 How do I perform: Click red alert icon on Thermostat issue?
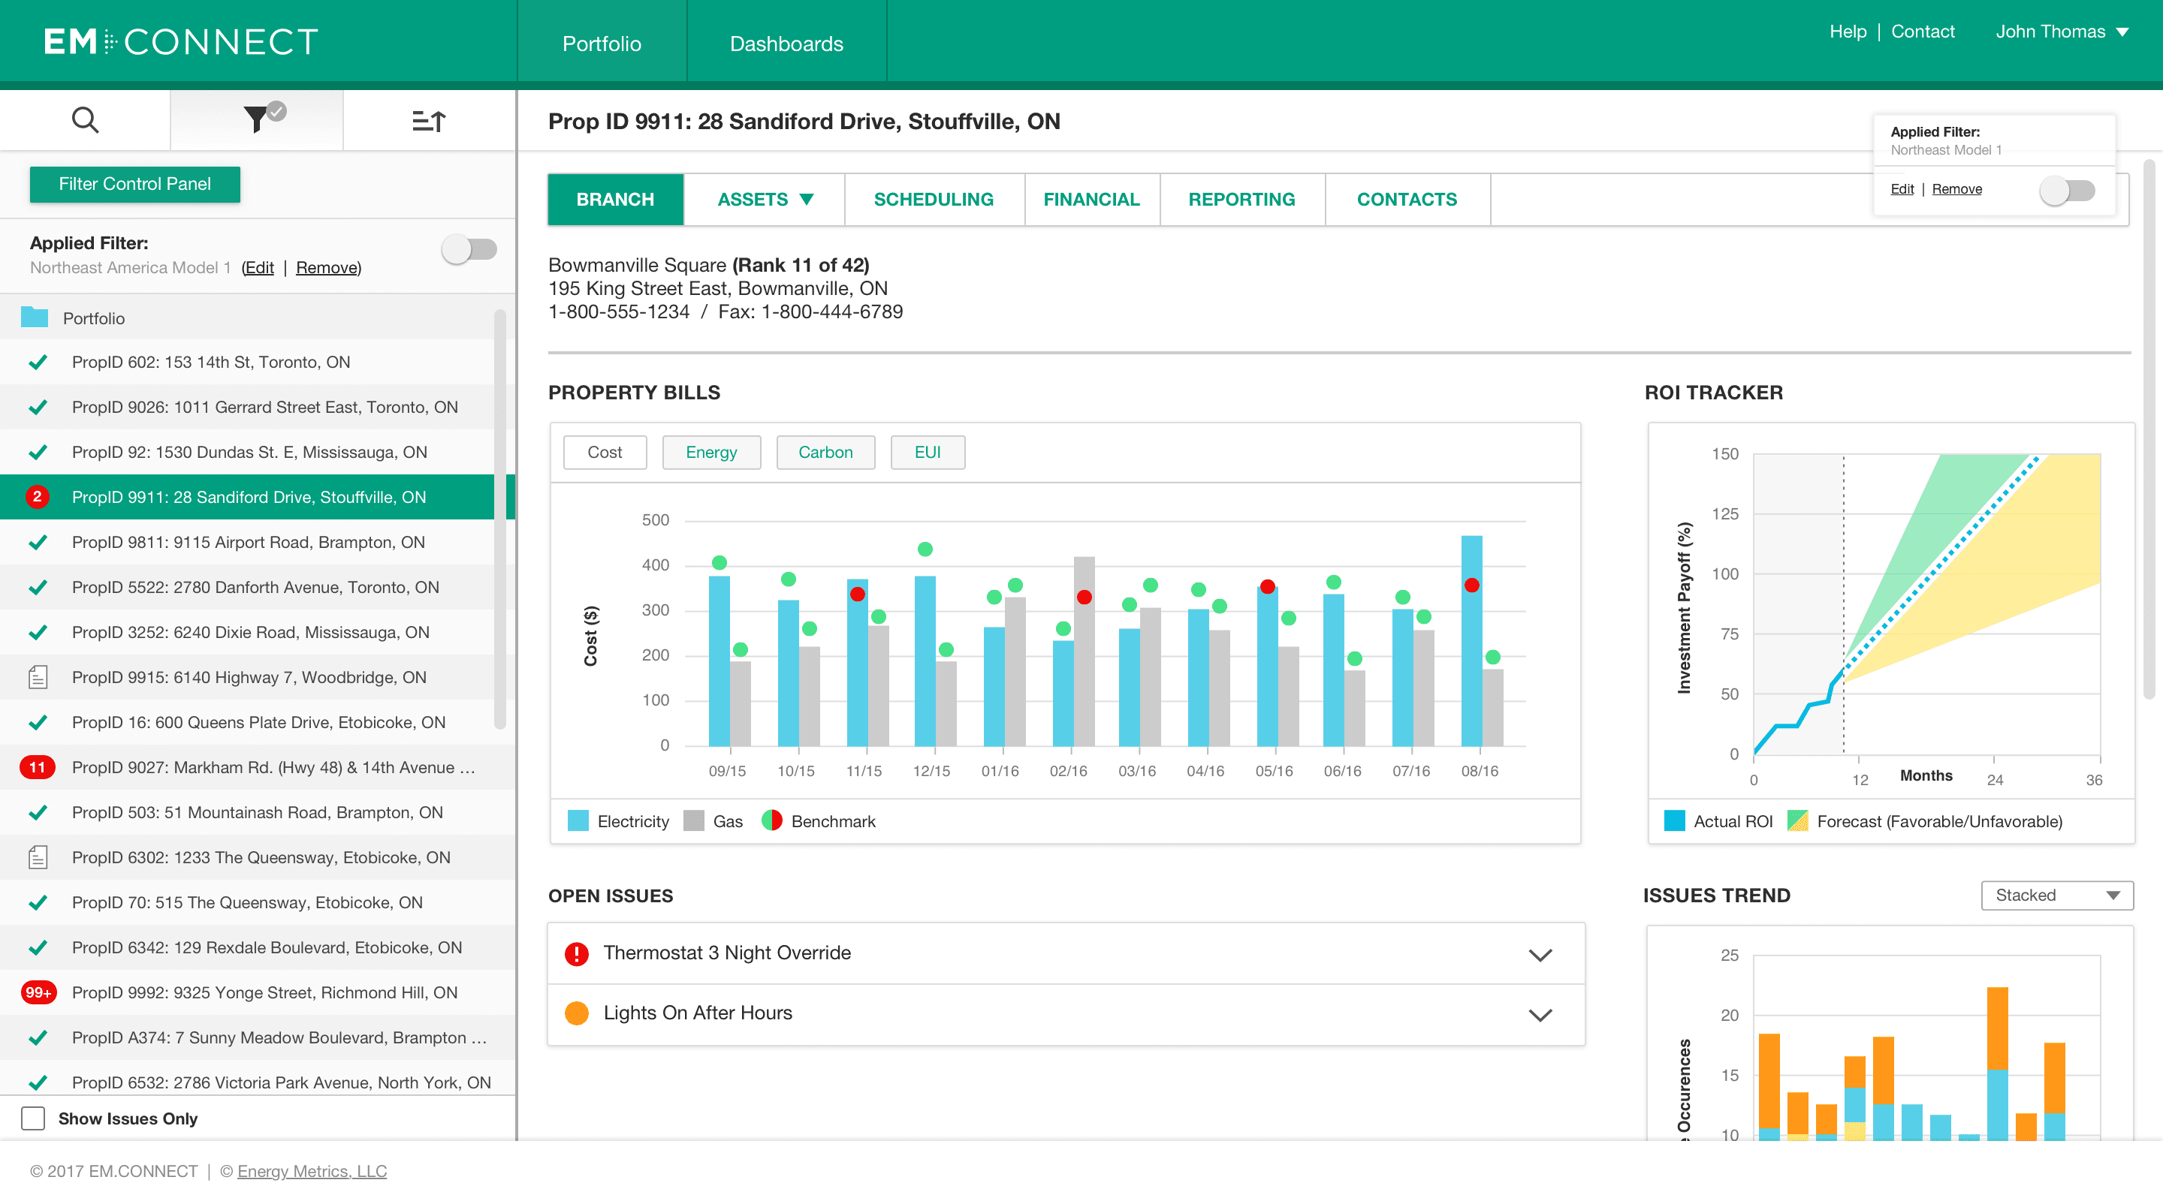tap(577, 953)
